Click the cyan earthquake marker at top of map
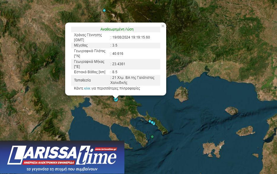This screenshot has width=277, height=174. [104, 10]
